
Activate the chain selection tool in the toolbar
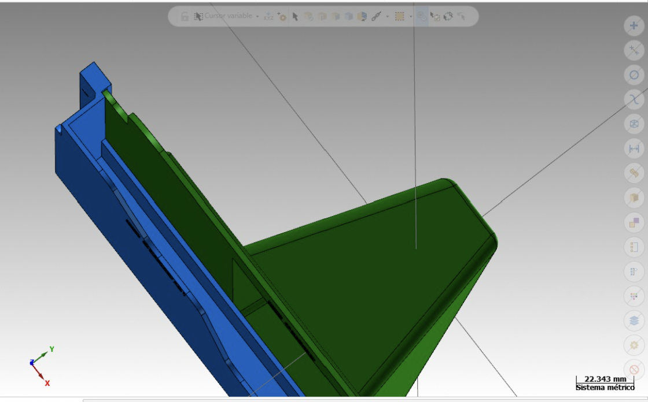[376, 17]
